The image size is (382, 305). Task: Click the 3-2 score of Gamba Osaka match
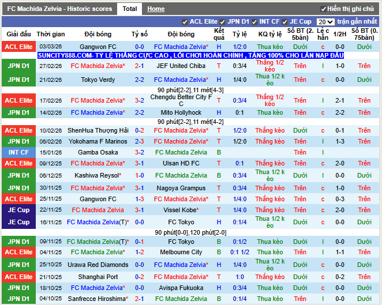pyautogui.click(x=140, y=152)
